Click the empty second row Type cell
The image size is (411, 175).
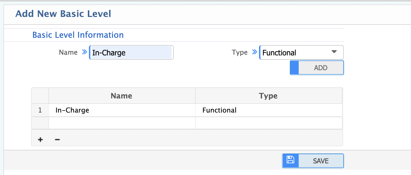click(x=269, y=123)
